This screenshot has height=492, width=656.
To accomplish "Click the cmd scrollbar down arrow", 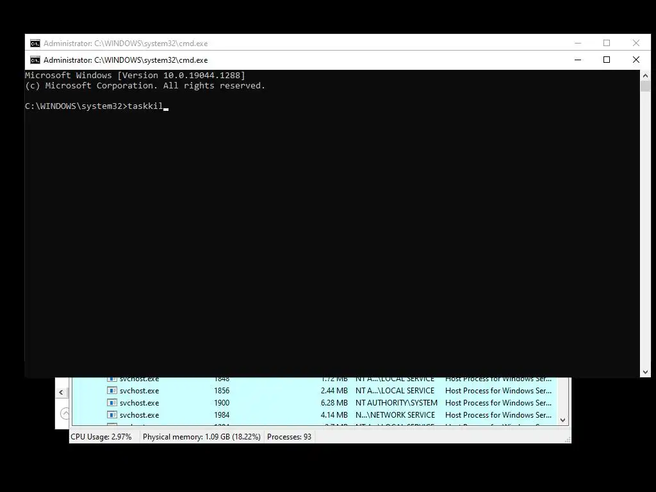I will pyautogui.click(x=645, y=372).
